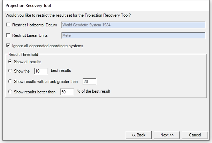Uncheck Ignore all deprecated coordinate systems
212x143 pixels.
tap(8, 46)
